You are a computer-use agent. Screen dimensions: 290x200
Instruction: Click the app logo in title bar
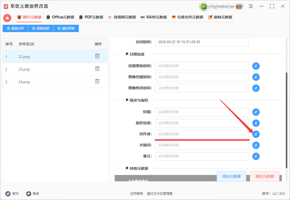pyautogui.click(x=6, y=7)
